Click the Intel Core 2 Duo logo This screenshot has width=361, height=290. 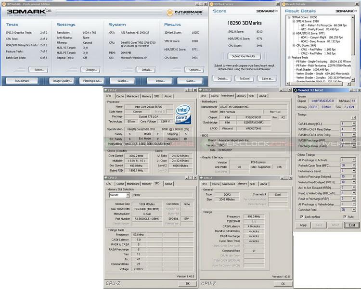coord(183,114)
